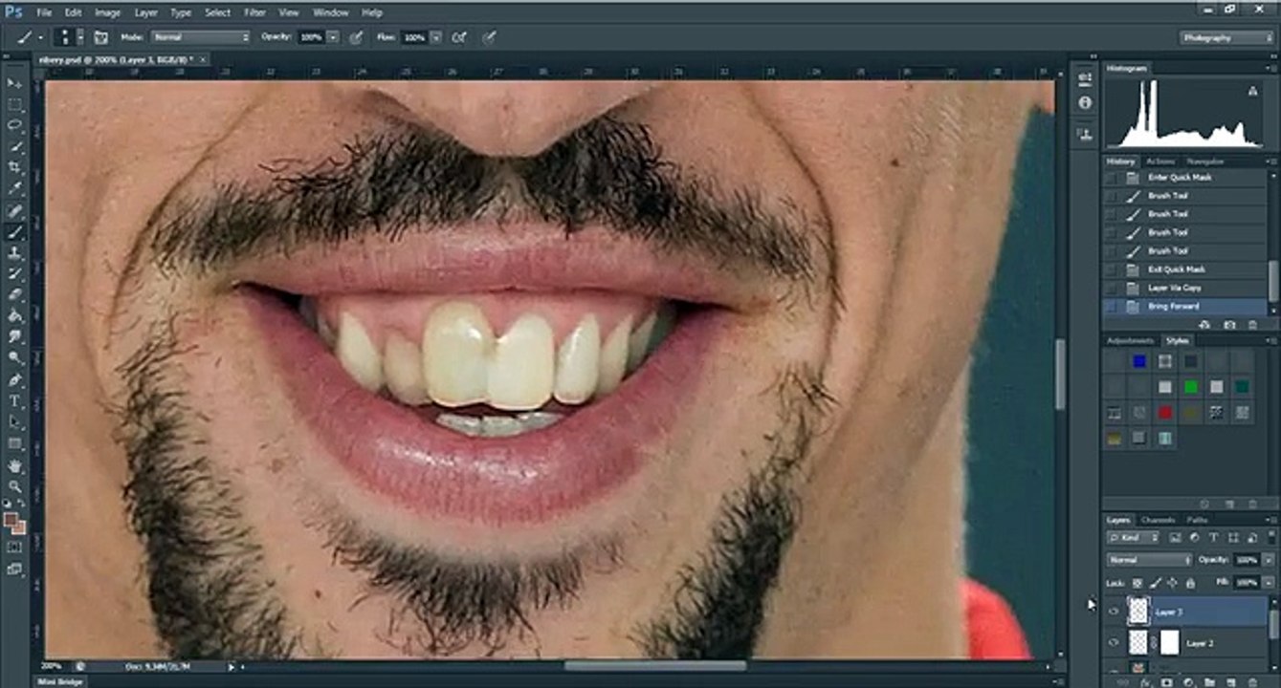
Task: Select the Hand tool
Action: click(14, 465)
